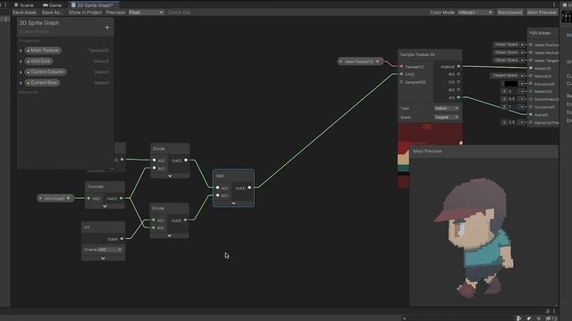The height and width of the screenshot is (321, 572).
Task: Open the Color Mode dropdown
Action: pyautogui.click(x=475, y=12)
